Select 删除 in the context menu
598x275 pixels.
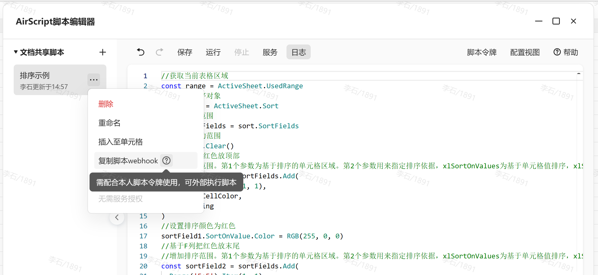tap(106, 104)
